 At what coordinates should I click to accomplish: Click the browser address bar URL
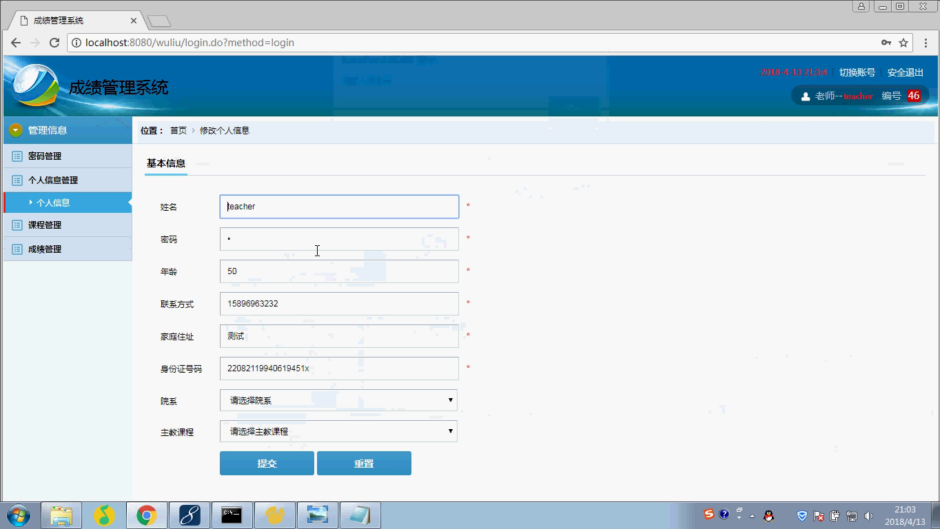[190, 42]
